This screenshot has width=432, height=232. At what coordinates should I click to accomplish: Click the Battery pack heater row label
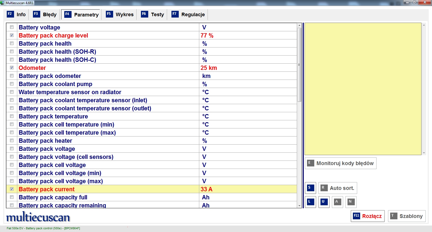tap(45, 141)
